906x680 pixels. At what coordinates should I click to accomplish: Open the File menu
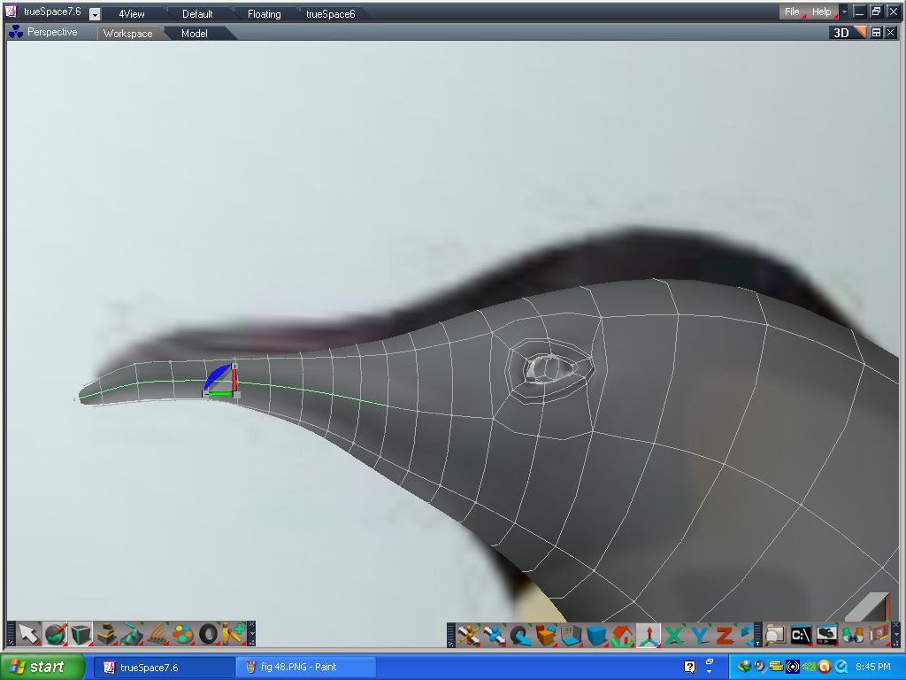pyautogui.click(x=790, y=12)
